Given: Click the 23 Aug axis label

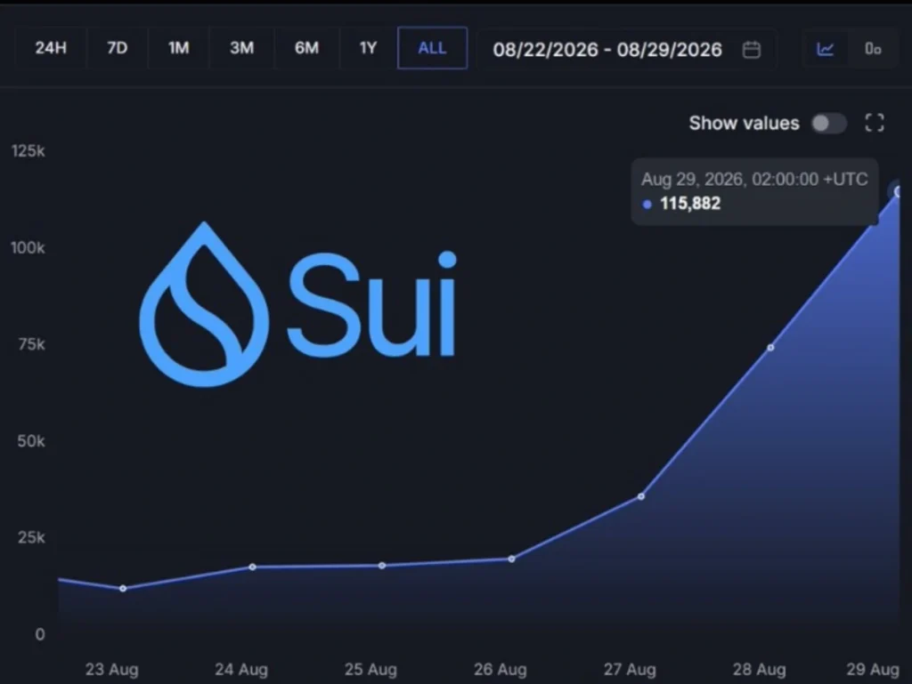Looking at the screenshot, I should point(111,670).
